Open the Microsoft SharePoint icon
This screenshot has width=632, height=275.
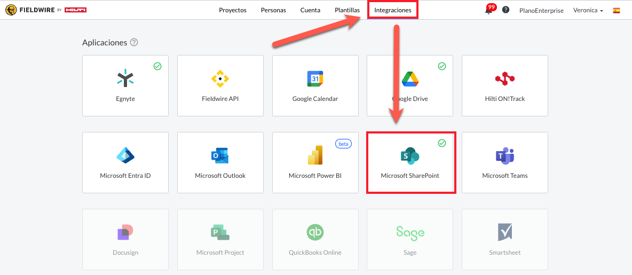tap(410, 155)
